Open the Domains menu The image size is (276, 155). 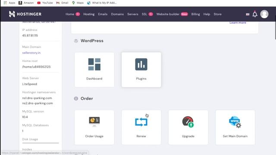click(117, 14)
